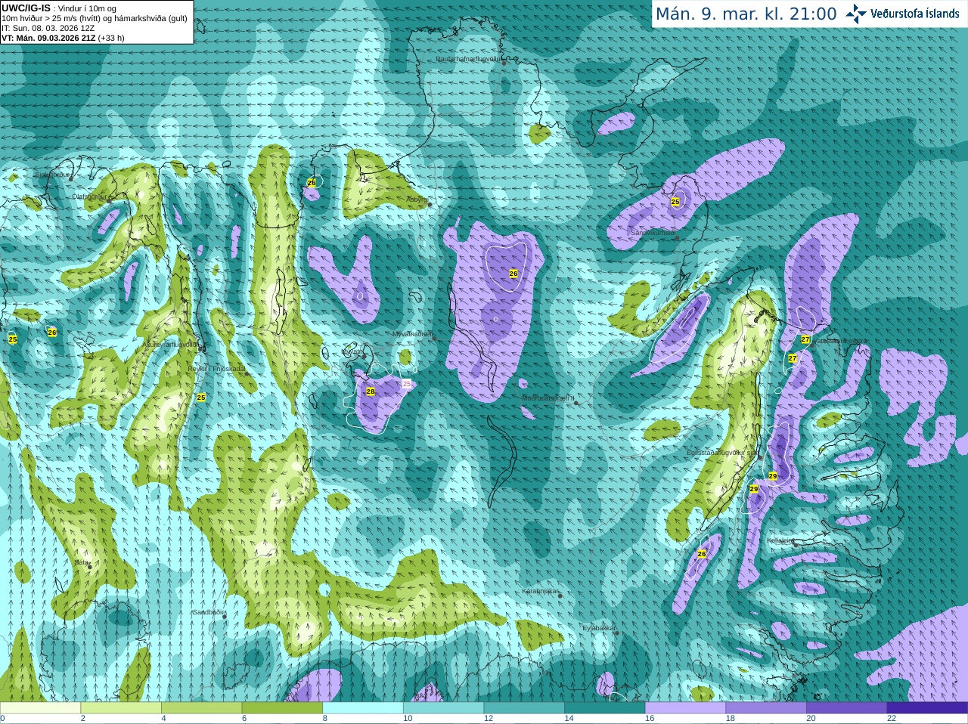Click the Sandbúðir station label
The image size is (968, 724).
click(x=208, y=612)
